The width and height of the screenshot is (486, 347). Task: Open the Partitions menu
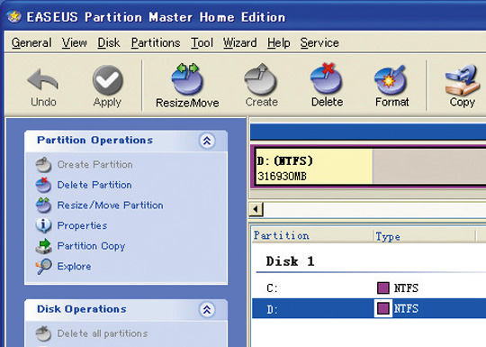(x=156, y=43)
